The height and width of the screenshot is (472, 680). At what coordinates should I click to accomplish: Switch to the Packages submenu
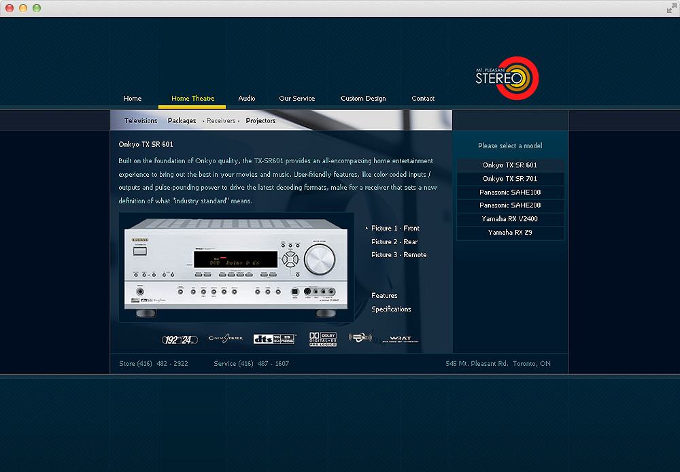(182, 120)
